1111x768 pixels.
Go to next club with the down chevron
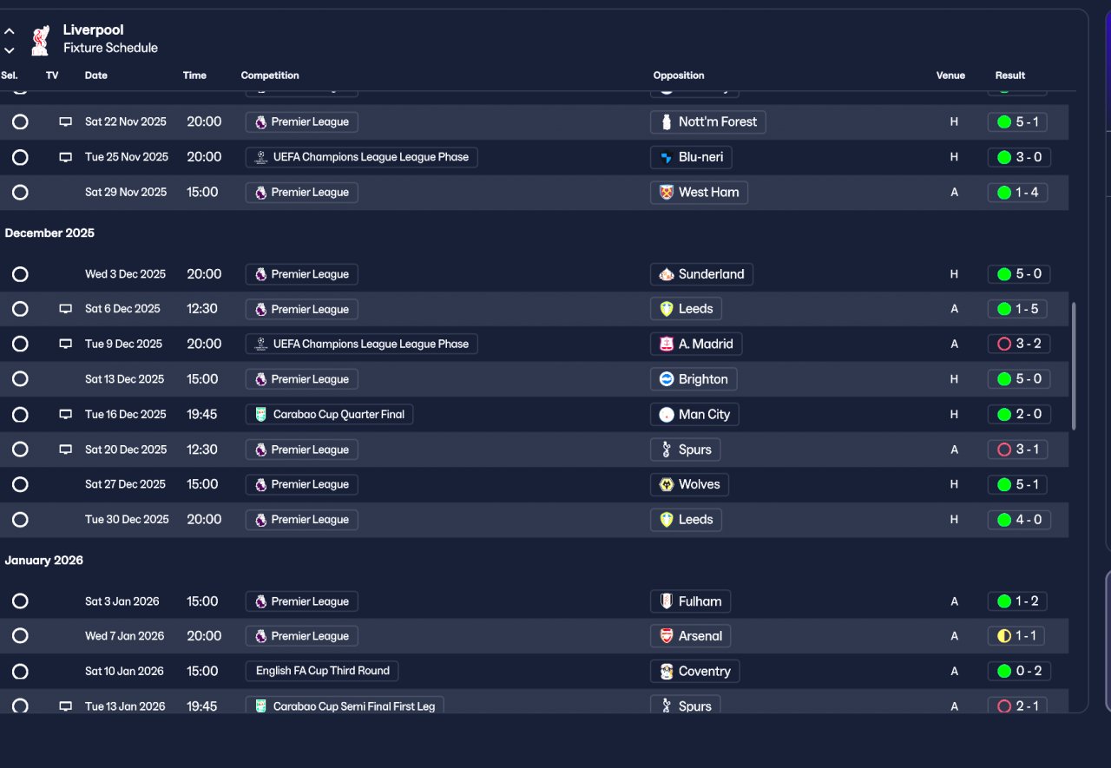[x=10, y=50]
